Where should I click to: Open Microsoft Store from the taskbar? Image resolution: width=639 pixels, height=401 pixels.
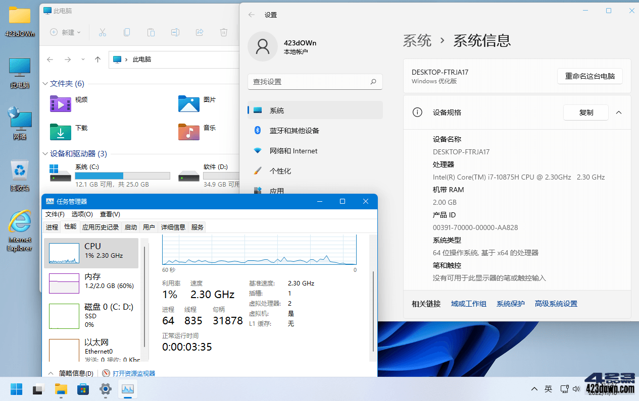tap(83, 389)
